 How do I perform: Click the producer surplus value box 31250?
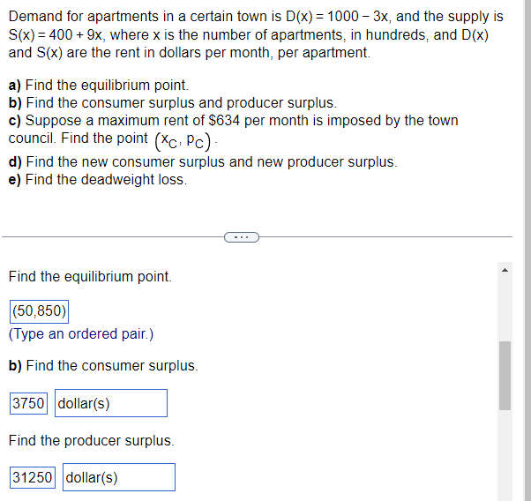pyautogui.click(x=33, y=477)
